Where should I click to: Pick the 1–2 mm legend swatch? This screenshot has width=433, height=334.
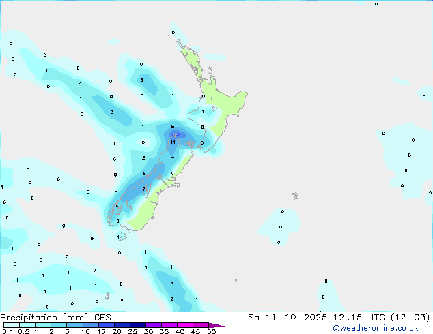43,325
